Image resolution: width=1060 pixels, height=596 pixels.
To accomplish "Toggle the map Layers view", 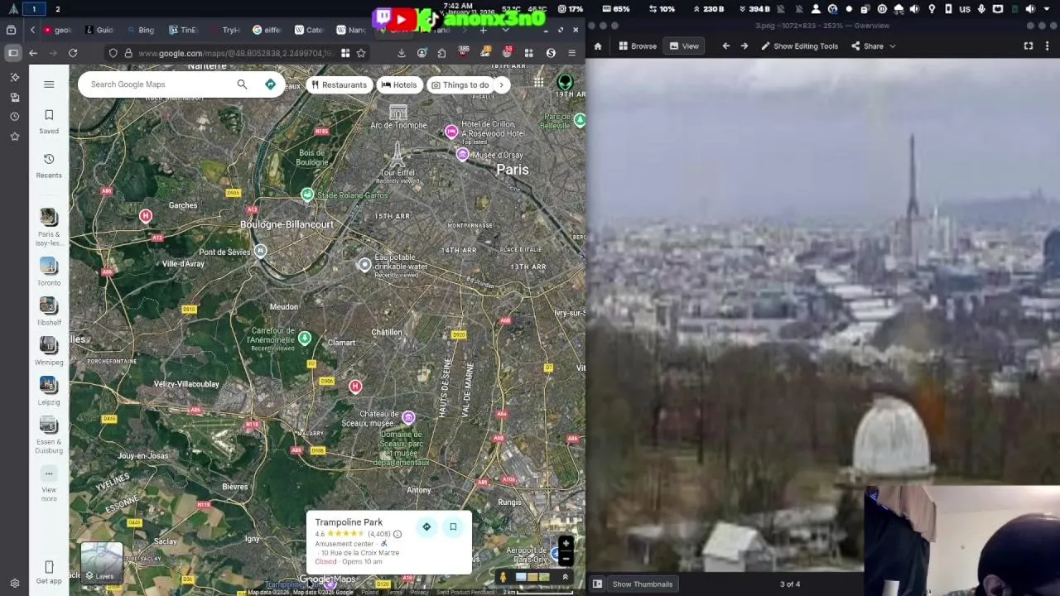I will 102,563.
